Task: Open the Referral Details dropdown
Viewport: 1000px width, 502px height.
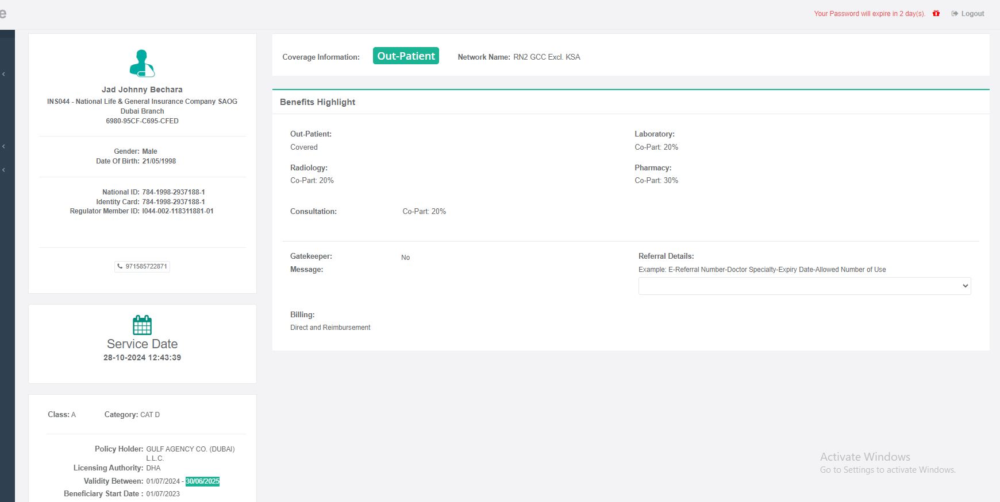Action: click(804, 286)
